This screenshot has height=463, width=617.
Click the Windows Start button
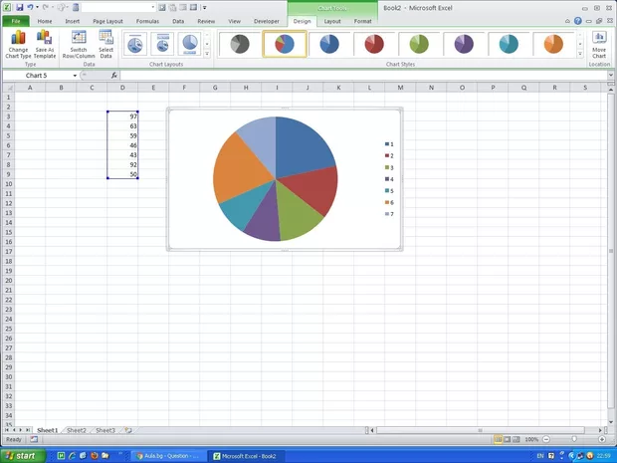[20, 455]
